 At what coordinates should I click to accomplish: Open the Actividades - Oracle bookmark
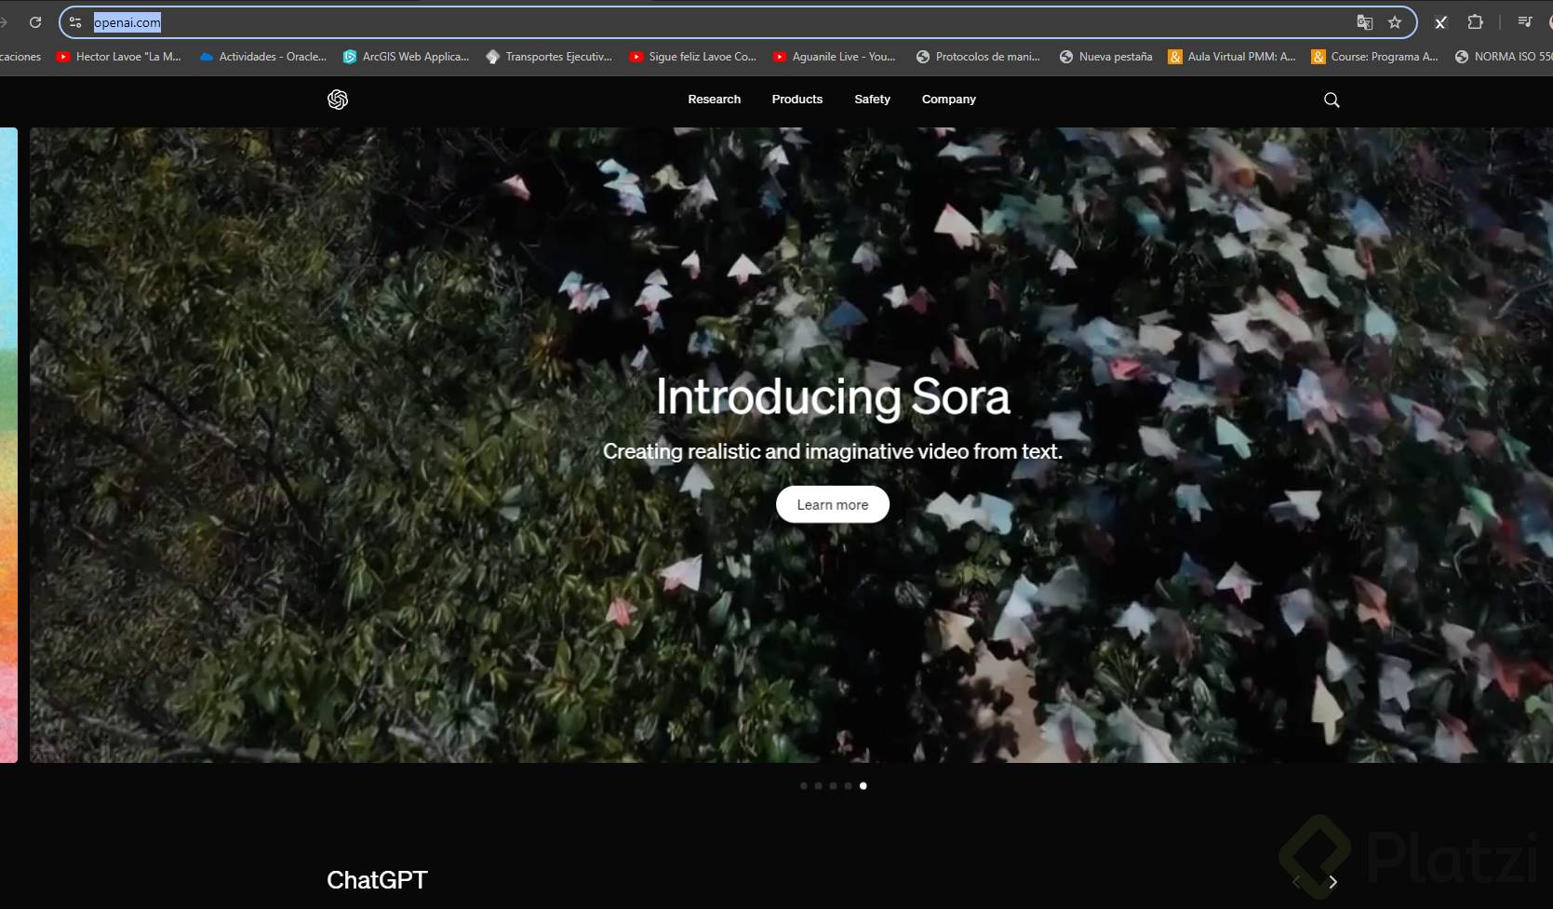(x=263, y=57)
